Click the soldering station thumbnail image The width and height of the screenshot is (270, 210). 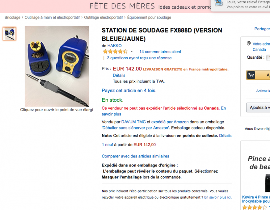coord(9,34)
